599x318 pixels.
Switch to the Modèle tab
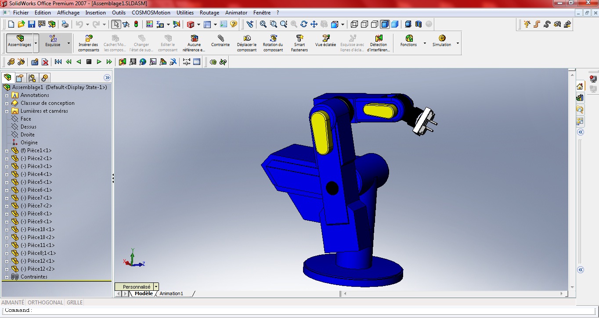[144, 293]
